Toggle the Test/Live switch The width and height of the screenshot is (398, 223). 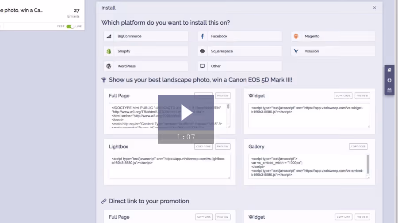(x=70, y=26)
